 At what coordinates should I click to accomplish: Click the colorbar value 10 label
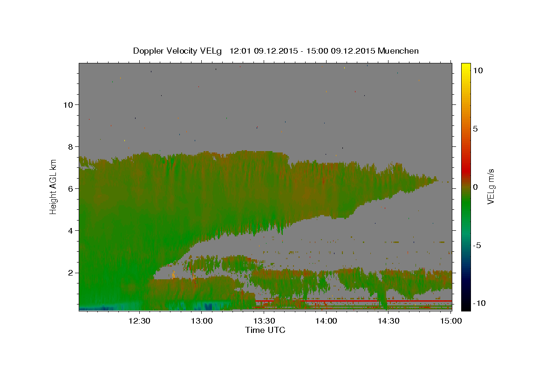(478, 70)
